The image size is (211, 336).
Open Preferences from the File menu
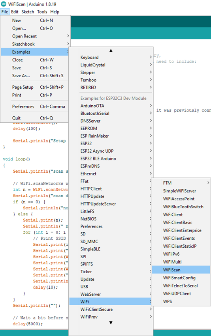[35, 106]
